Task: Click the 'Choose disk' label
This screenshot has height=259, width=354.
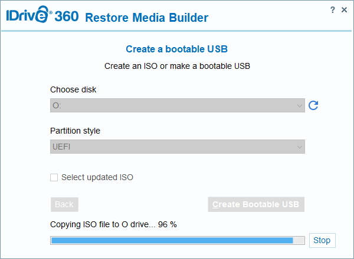Action: [x=73, y=89]
